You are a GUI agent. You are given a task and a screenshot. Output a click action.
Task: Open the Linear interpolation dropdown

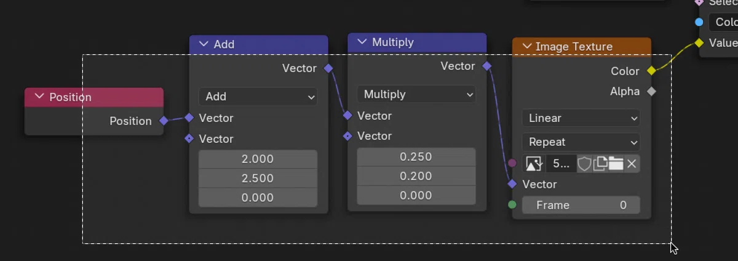pyautogui.click(x=581, y=118)
